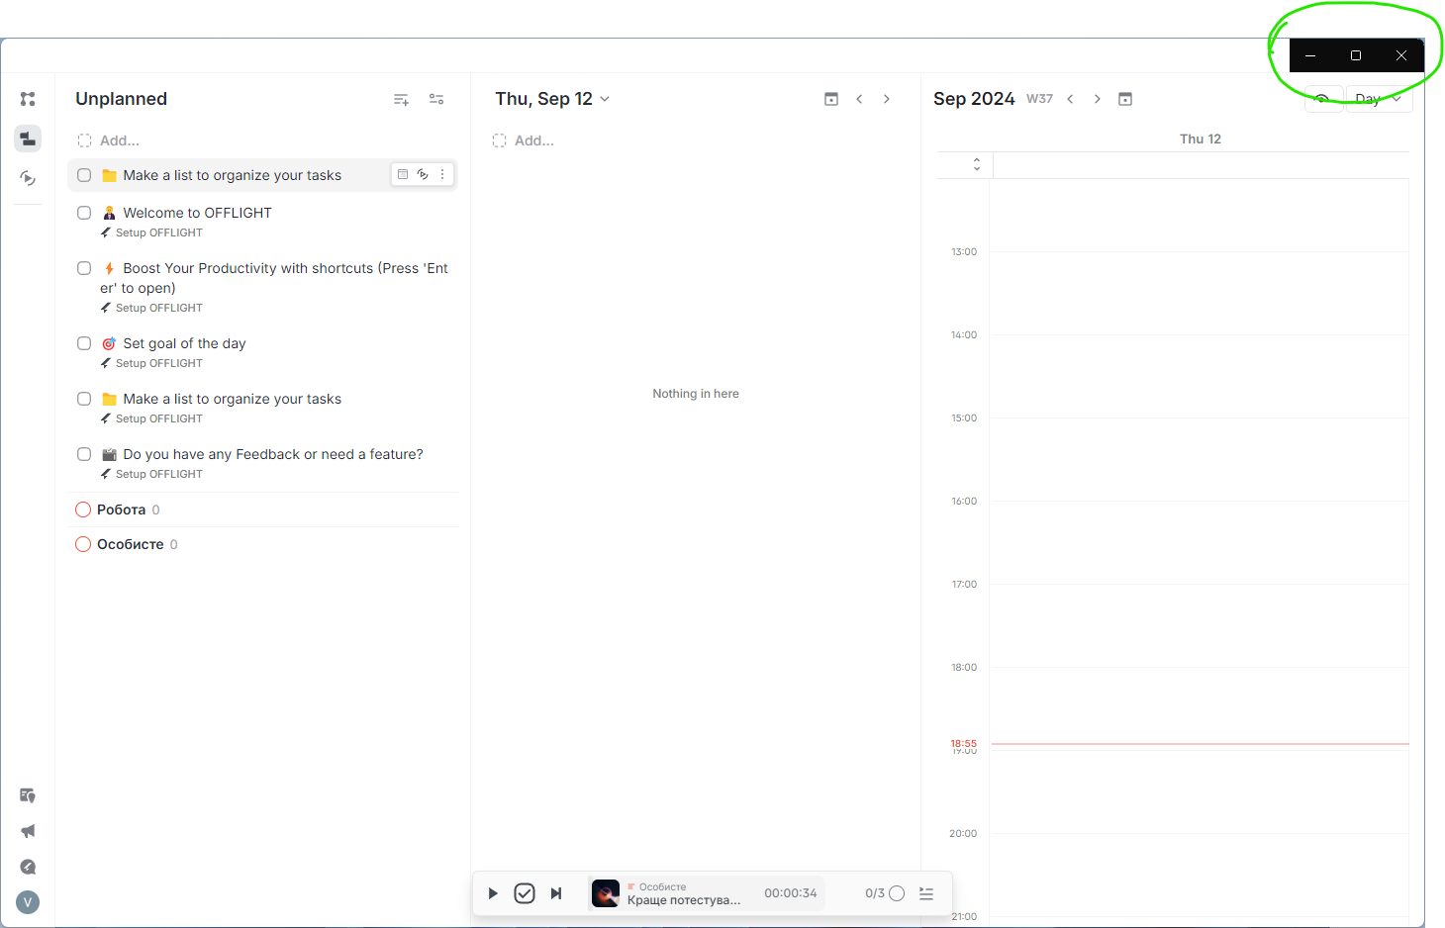1445x928 pixels.
Task: Open the focus timer sidebar icon
Action: click(x=28, y=178)
